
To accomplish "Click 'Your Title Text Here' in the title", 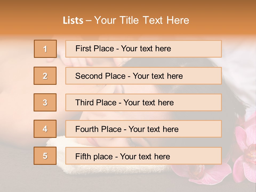I will 142,20.
